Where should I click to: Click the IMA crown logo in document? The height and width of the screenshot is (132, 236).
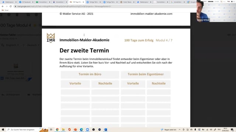pos(51,38)
